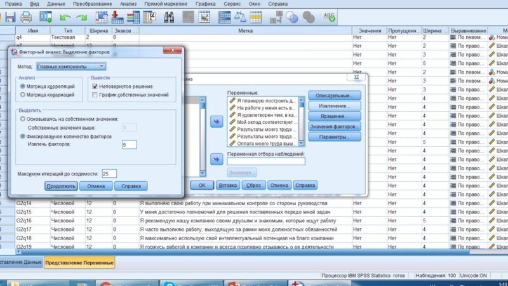Open the Графика menu

(x=206, y=3)
